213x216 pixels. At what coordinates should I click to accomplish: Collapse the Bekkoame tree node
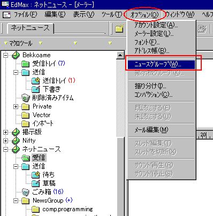coord(5,55)
